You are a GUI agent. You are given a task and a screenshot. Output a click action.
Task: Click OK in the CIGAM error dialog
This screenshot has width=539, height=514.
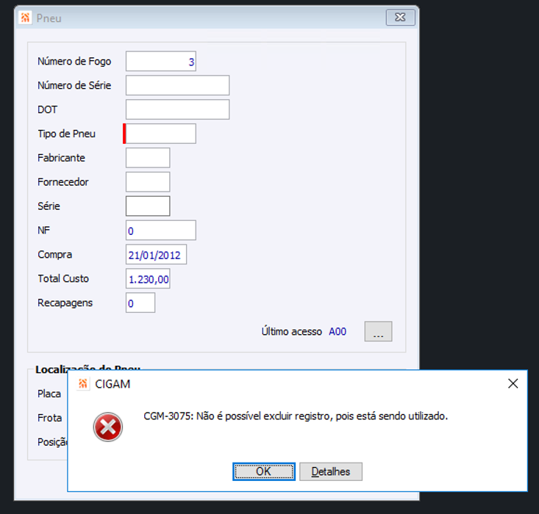coord(264,471)
